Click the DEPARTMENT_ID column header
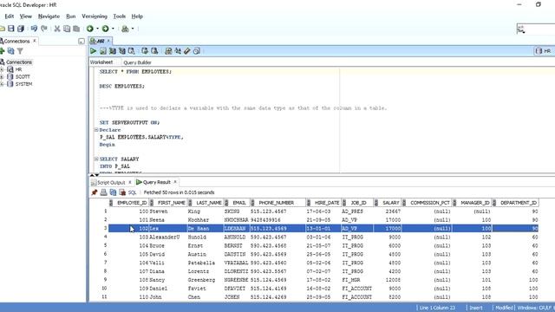The height and width of the screenshot is (312, 555). (x=516, y=203)
